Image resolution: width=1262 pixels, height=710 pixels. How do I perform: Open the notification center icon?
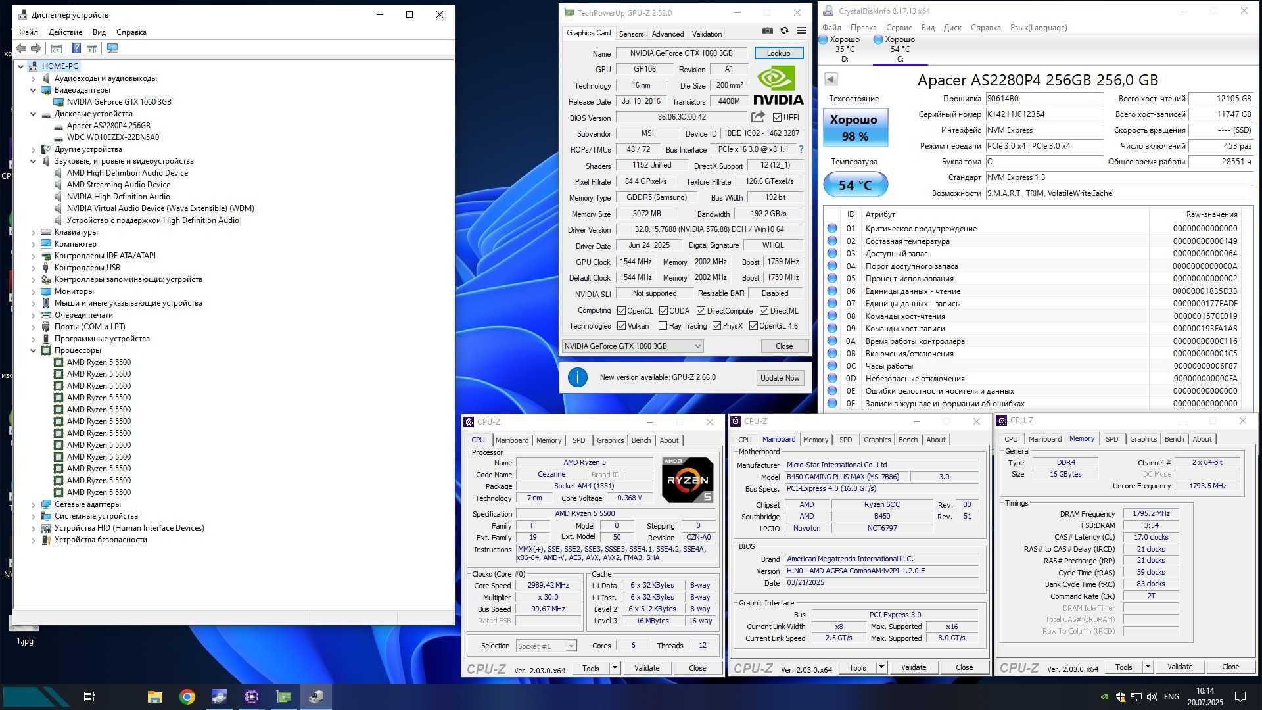point(1240,697)
